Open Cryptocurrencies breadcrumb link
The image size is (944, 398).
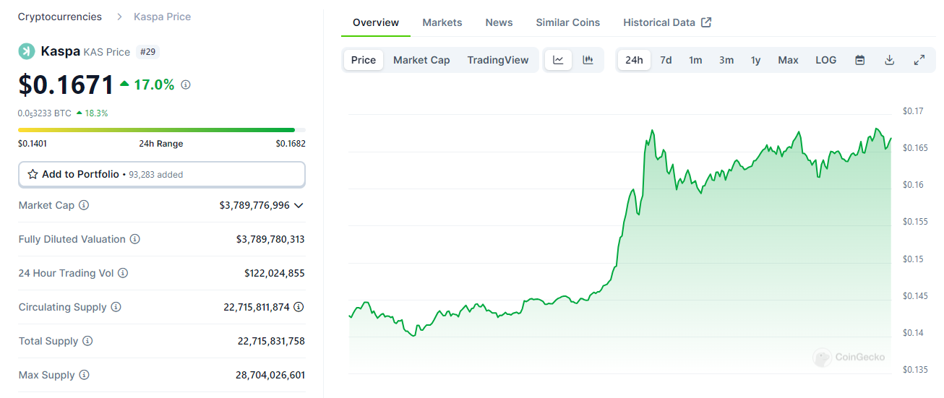pos(60,17)
